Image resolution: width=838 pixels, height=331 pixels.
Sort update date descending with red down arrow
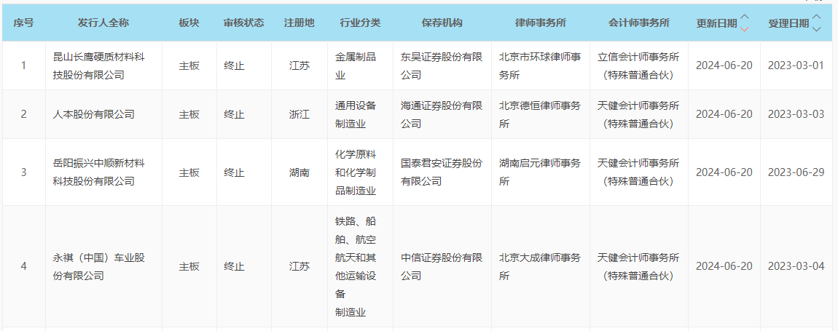pyautogui.click(x=745, y=29)
